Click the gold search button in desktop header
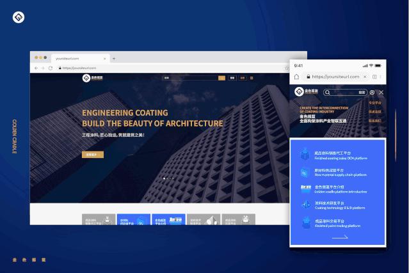Image resolution: width=409 pixels, height=273 pixels. pyautogui.click(x=221, y=78)
